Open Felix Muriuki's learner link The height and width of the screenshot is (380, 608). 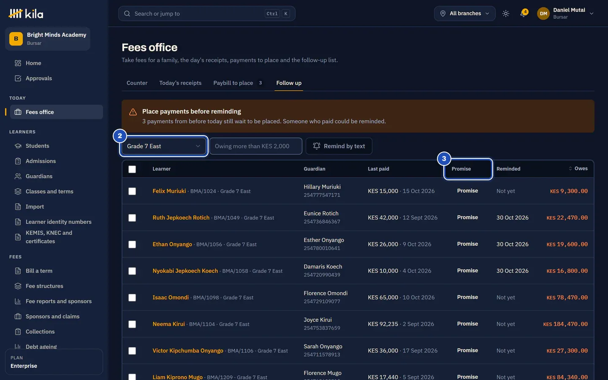(x=169, y=191)
